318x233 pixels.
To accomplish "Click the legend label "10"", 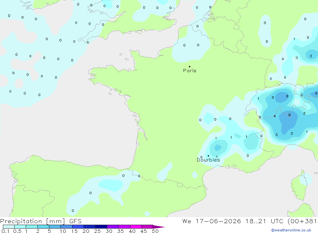I will [63, 231].
